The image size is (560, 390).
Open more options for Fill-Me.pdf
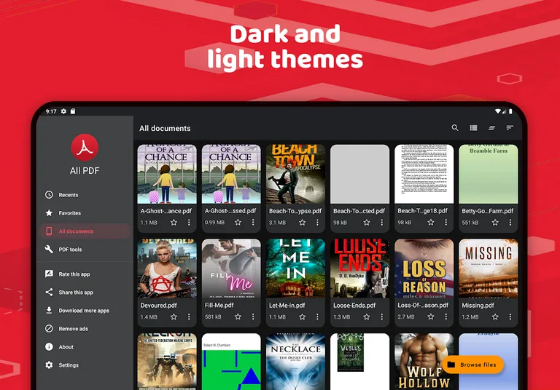click(253, 317)
